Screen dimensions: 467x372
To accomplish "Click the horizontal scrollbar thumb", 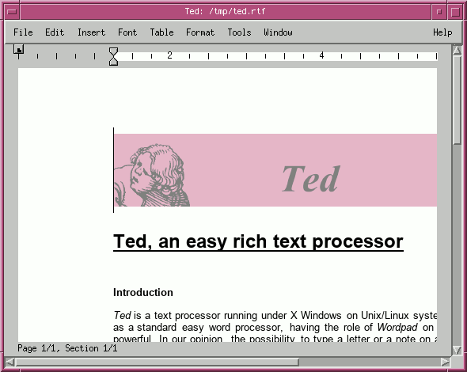I will point(157,362).
